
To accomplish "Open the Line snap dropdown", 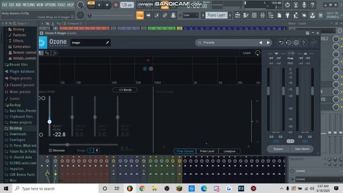I will tap(190, 16).
